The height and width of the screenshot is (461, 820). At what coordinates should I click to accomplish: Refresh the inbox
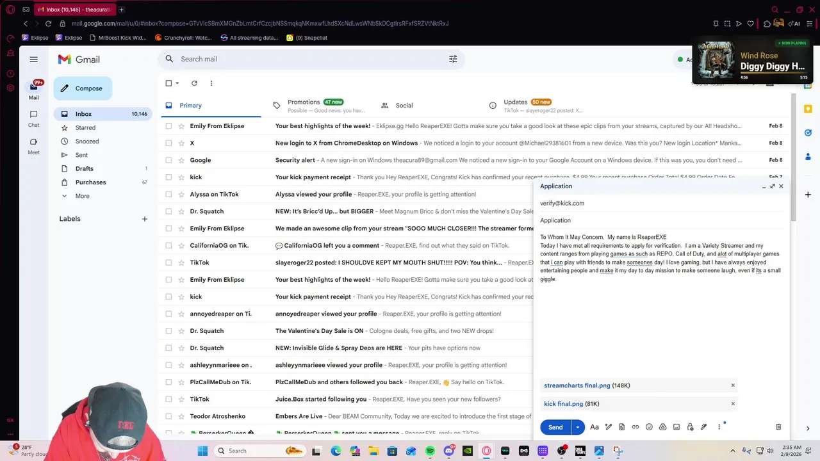point(194,83)
